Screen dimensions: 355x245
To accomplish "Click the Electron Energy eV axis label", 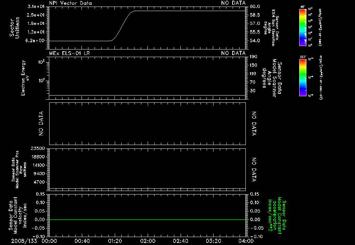I will coord(25,78).
